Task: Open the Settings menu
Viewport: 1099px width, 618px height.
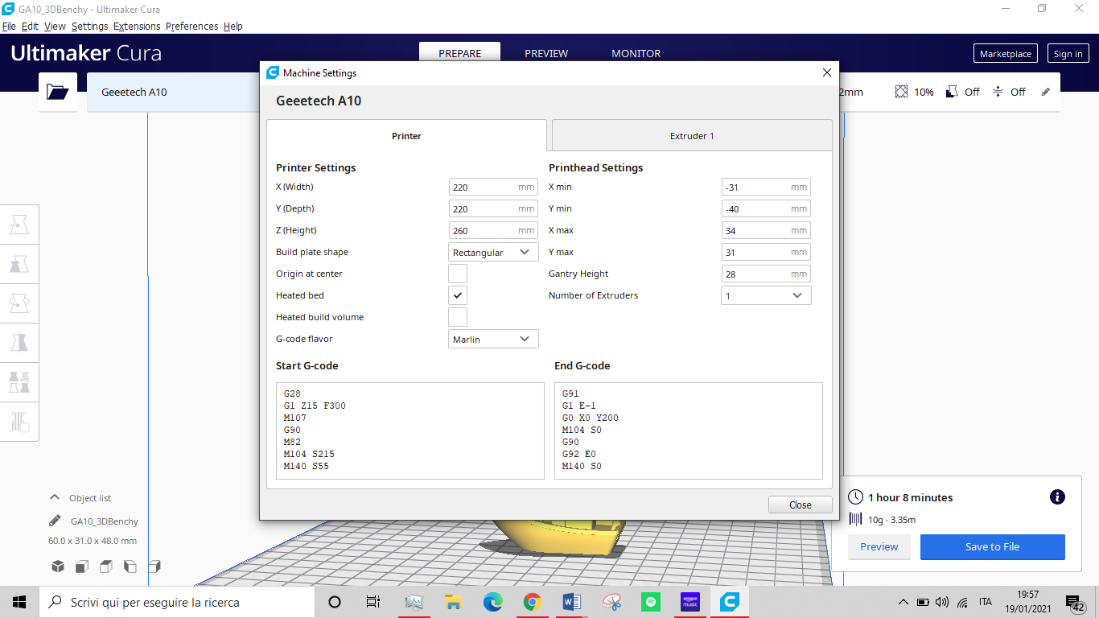Action: click(89, 26)
